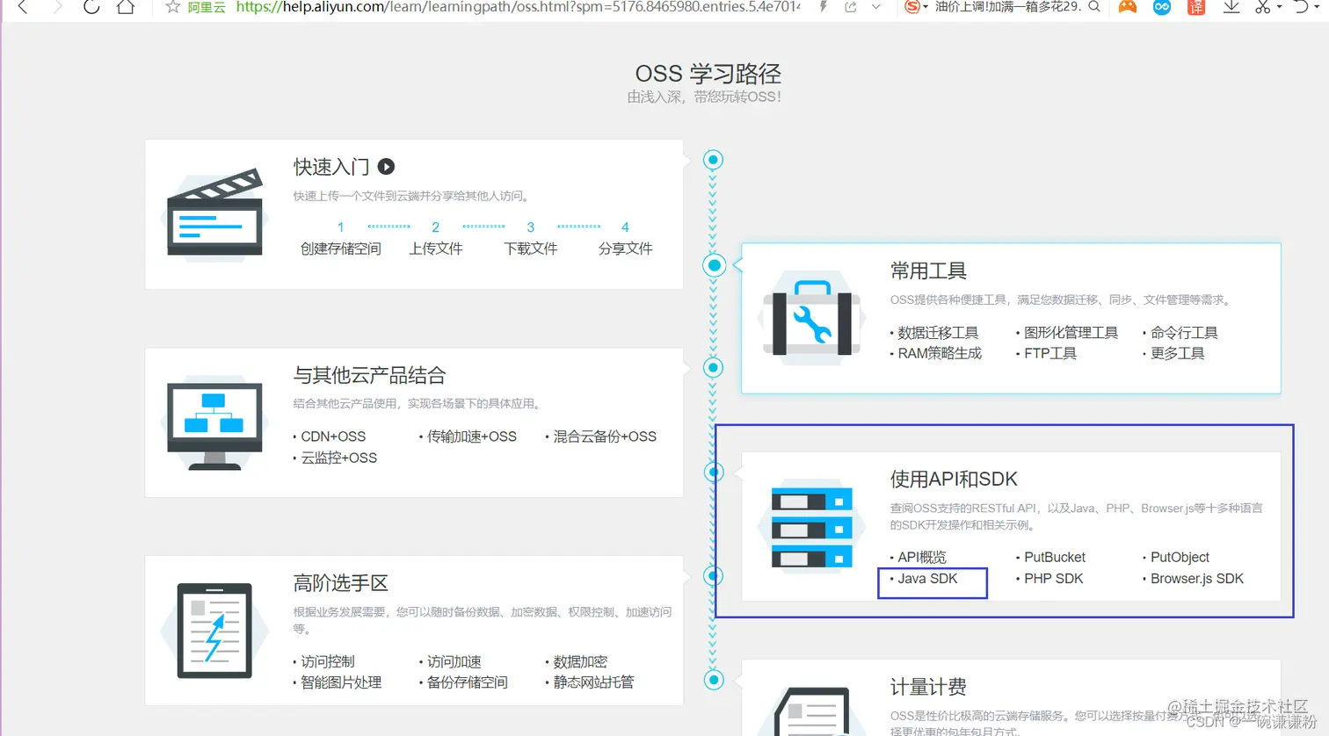The image size is (1329, 736).
Task: Open the PutObject link
Action: click(x=1180, y=558)
